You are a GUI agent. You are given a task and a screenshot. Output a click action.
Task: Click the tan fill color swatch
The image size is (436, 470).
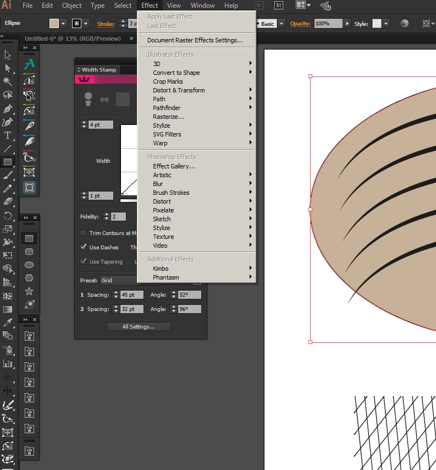pyautogui.click(x=54, y=24)
